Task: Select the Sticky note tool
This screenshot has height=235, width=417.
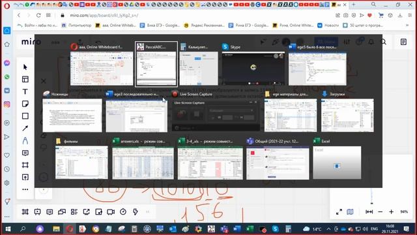Action: pos(25,104)
